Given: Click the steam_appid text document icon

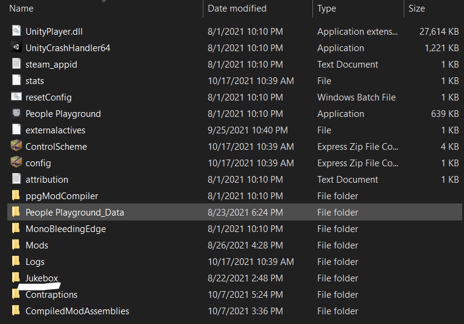Looking at the screenshot, I should pos(16,64).
